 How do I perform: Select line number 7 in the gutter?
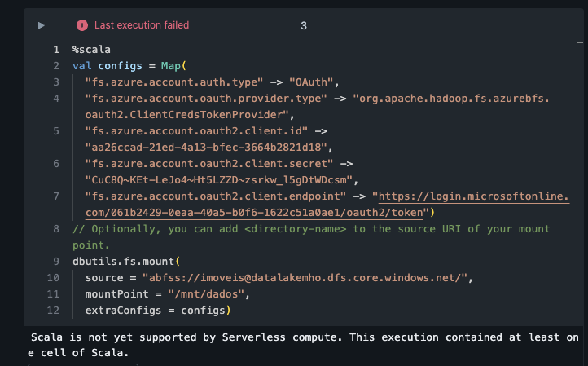click(55, 196)
